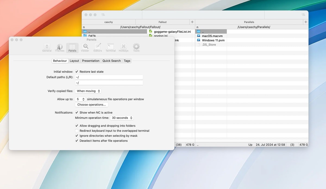
Task: Uncheck Deselect items after file operations
Action: [x=77, y=141]
